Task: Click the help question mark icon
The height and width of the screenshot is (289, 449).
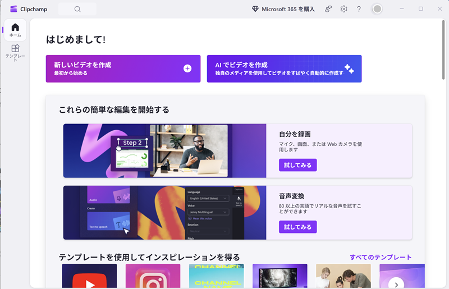Action: pyautogui.click(x=359, y=9)
